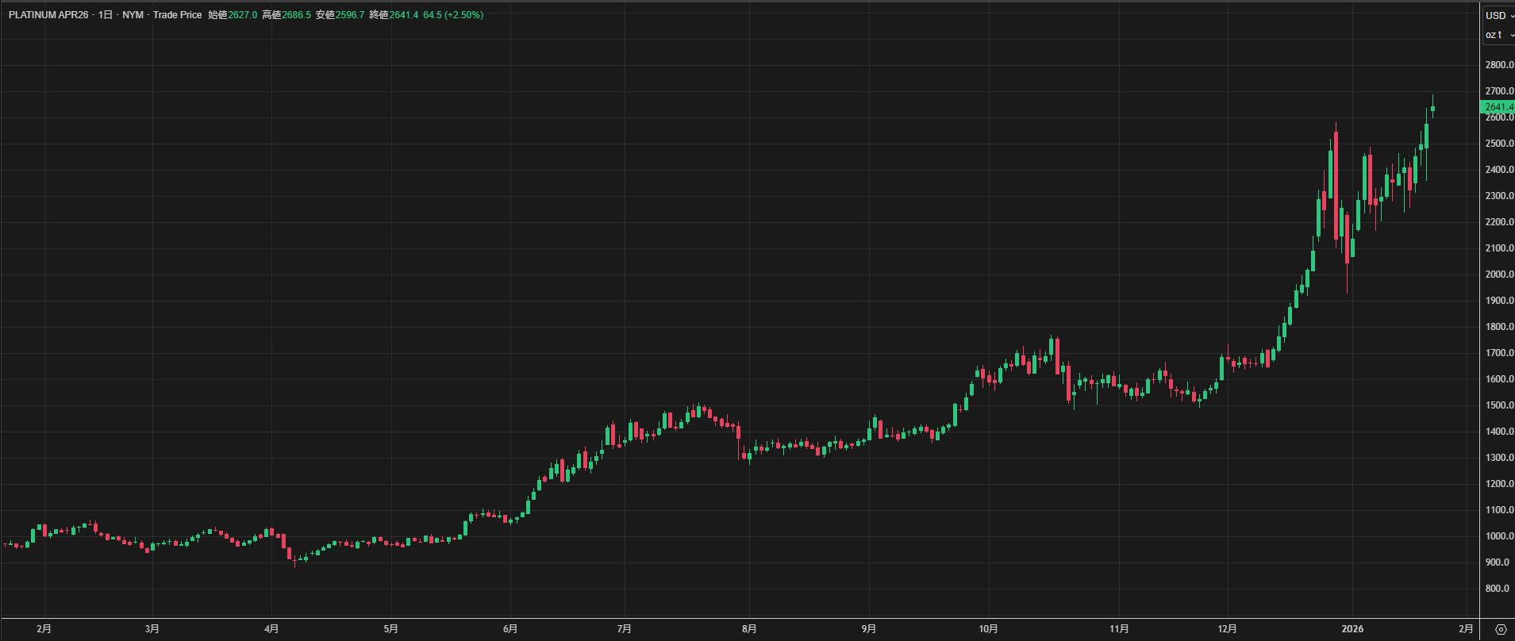Click the +2.50% change value

coord(463,15)
